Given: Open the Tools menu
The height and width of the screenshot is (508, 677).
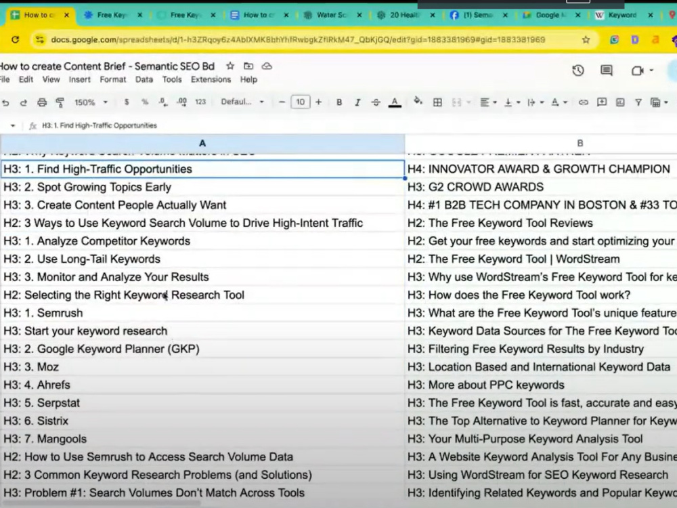Looking at the screenshot, I should 172,79.
